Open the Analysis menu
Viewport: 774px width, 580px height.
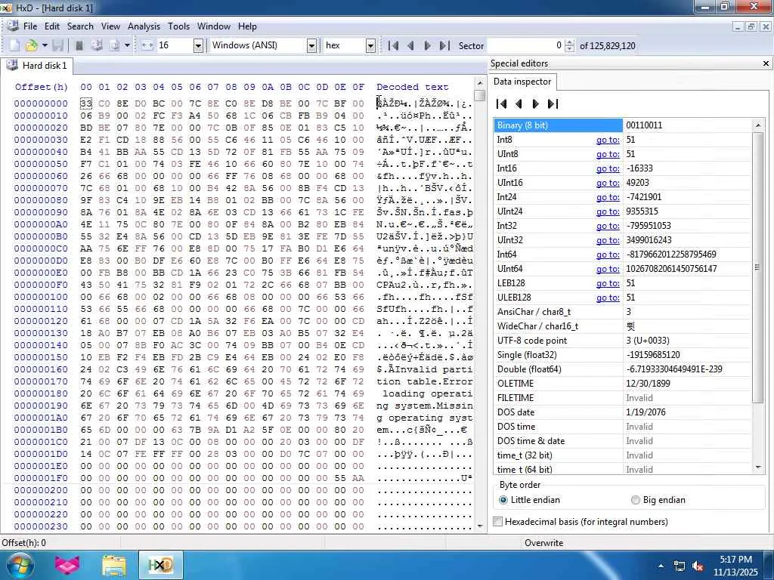144,26
